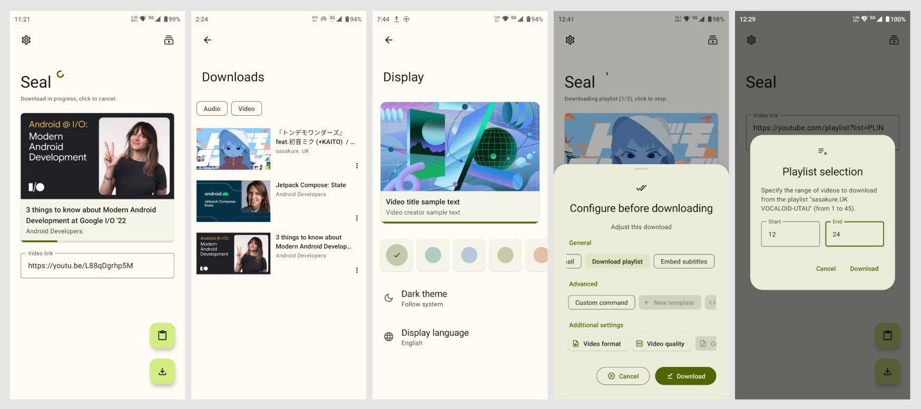
Task: Click Cancel in Playlist selection dialog
Action: click(x=826, y=269)
